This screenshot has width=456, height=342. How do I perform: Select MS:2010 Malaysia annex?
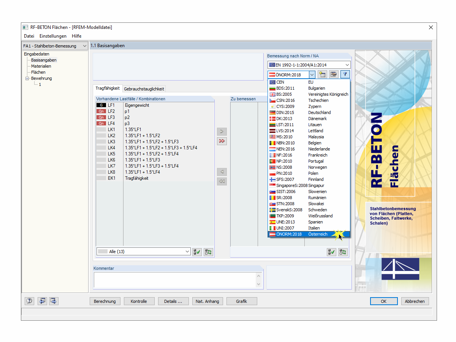tap(309, 137)
